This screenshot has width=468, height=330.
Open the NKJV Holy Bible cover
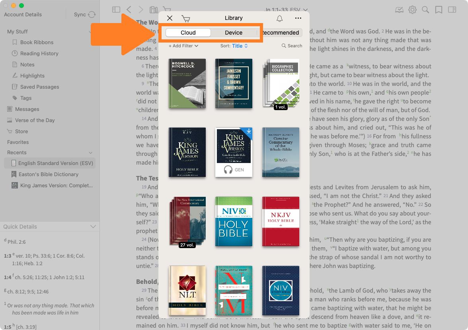tap(281, 221)
